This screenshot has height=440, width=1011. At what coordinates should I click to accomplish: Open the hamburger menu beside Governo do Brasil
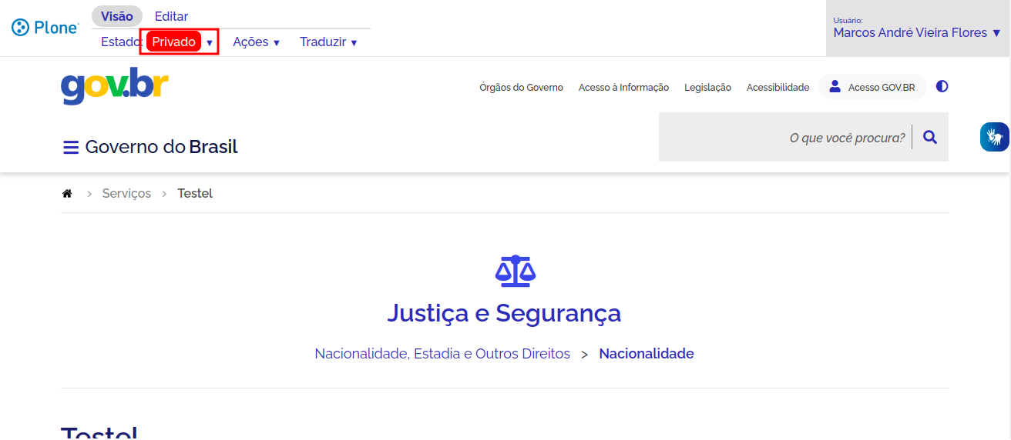click(71, 147)
